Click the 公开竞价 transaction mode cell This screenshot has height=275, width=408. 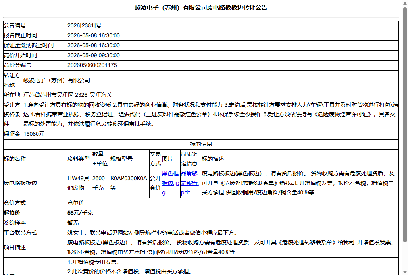point(155,183)
